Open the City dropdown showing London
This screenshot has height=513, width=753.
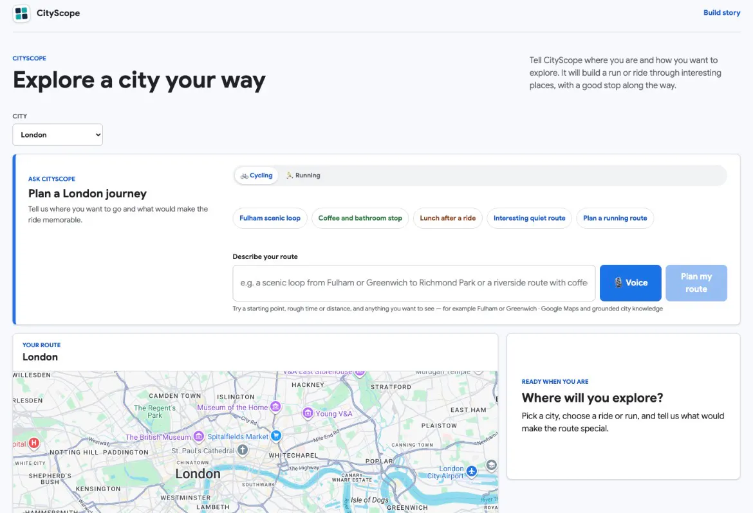click(x=58, y=135)
